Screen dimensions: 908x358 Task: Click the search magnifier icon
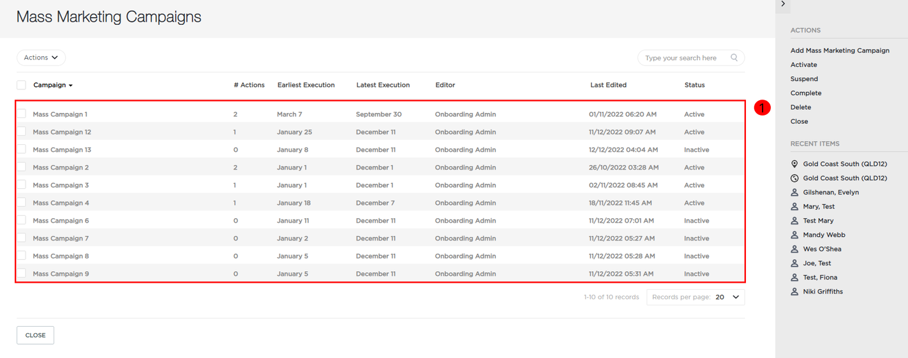(734, 57)
